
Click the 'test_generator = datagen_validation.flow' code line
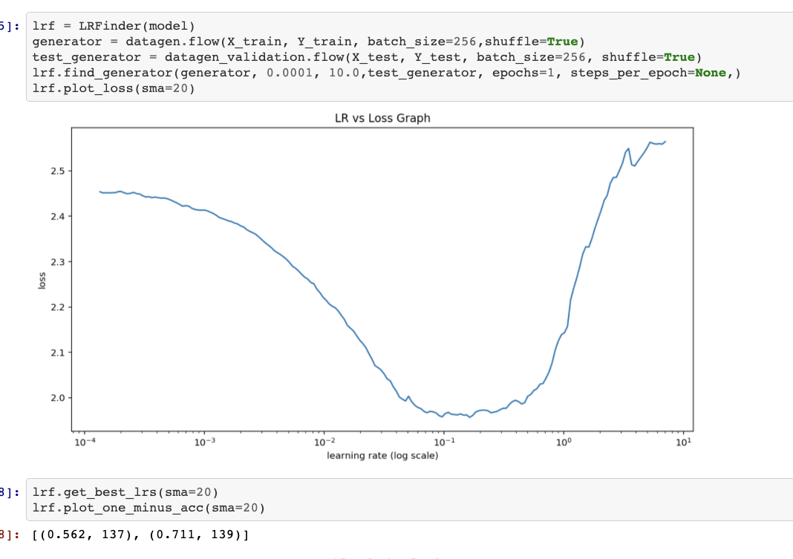tap(367, 57)
